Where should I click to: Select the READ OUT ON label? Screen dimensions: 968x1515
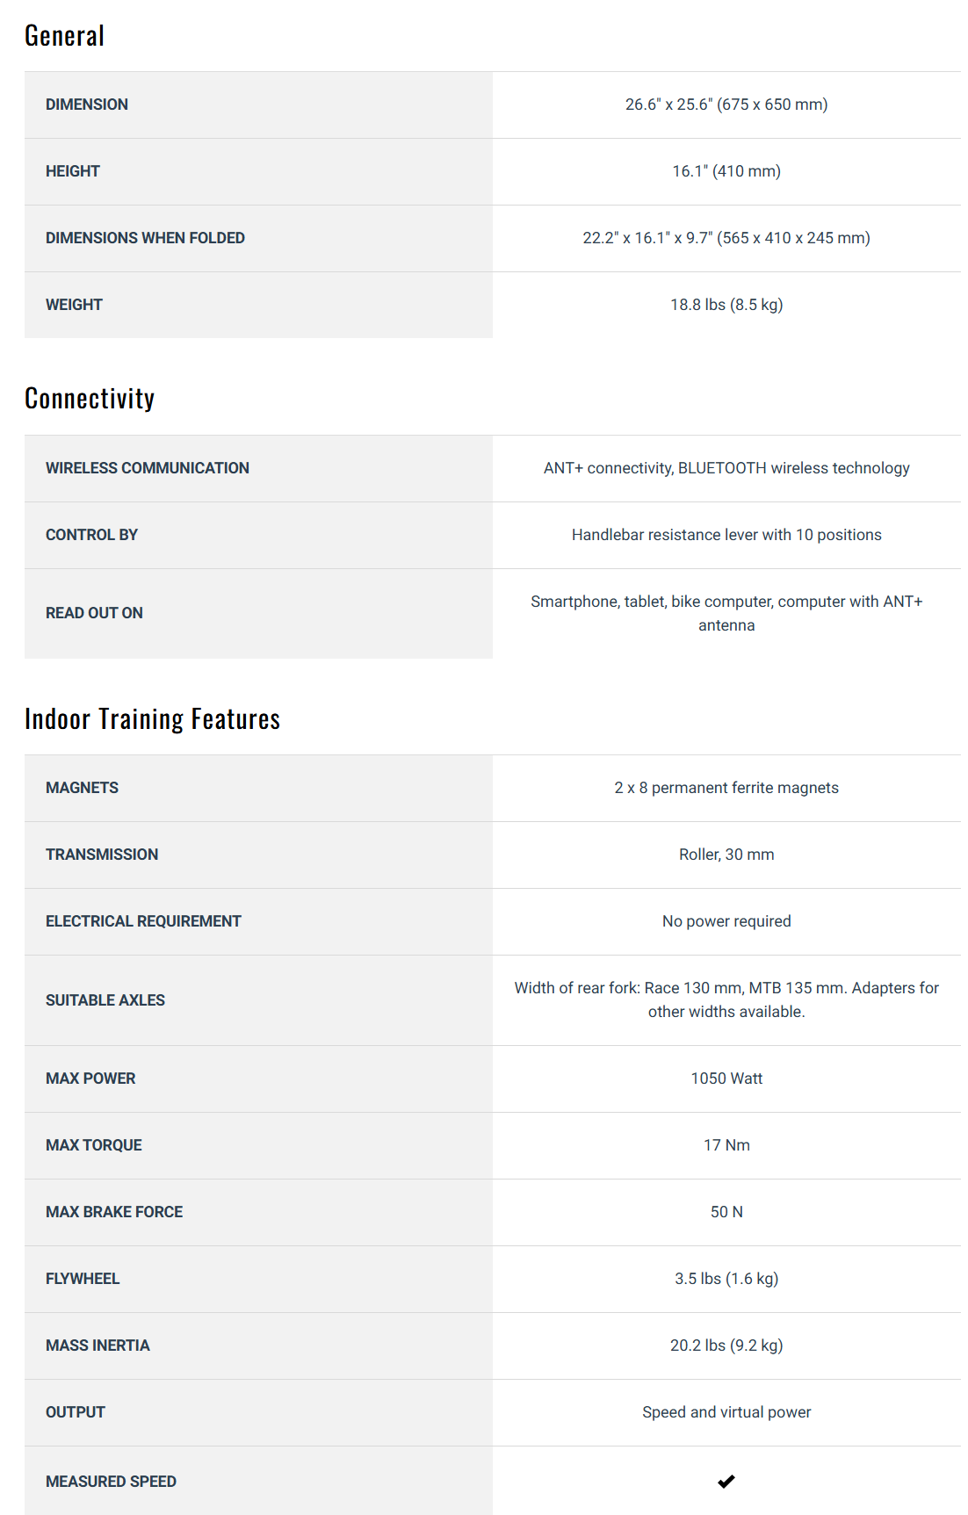point(94,613)
